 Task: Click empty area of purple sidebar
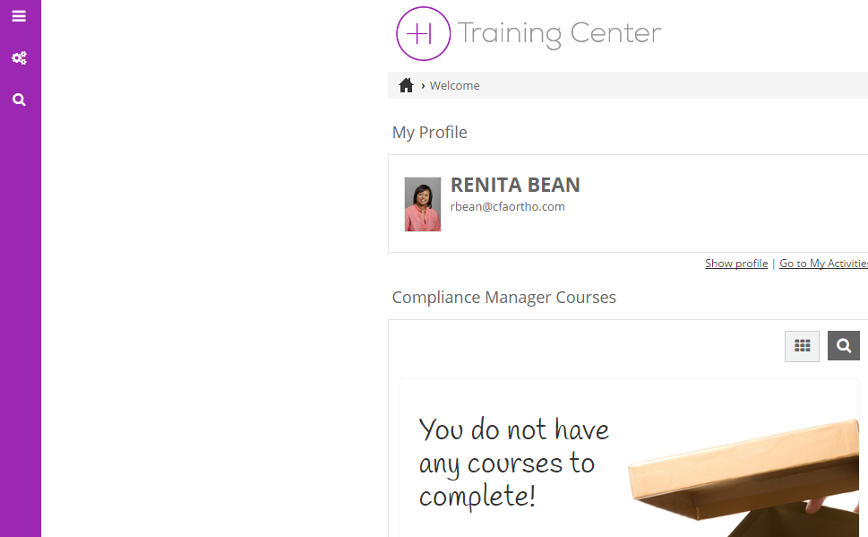click(x=20, y=314)
